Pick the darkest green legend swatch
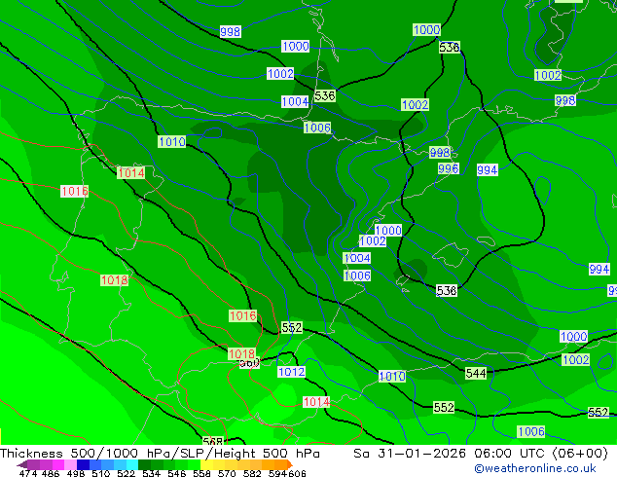The width and height of the screenshot is (617, 477). pyautogui.click(x=144, y=464)
